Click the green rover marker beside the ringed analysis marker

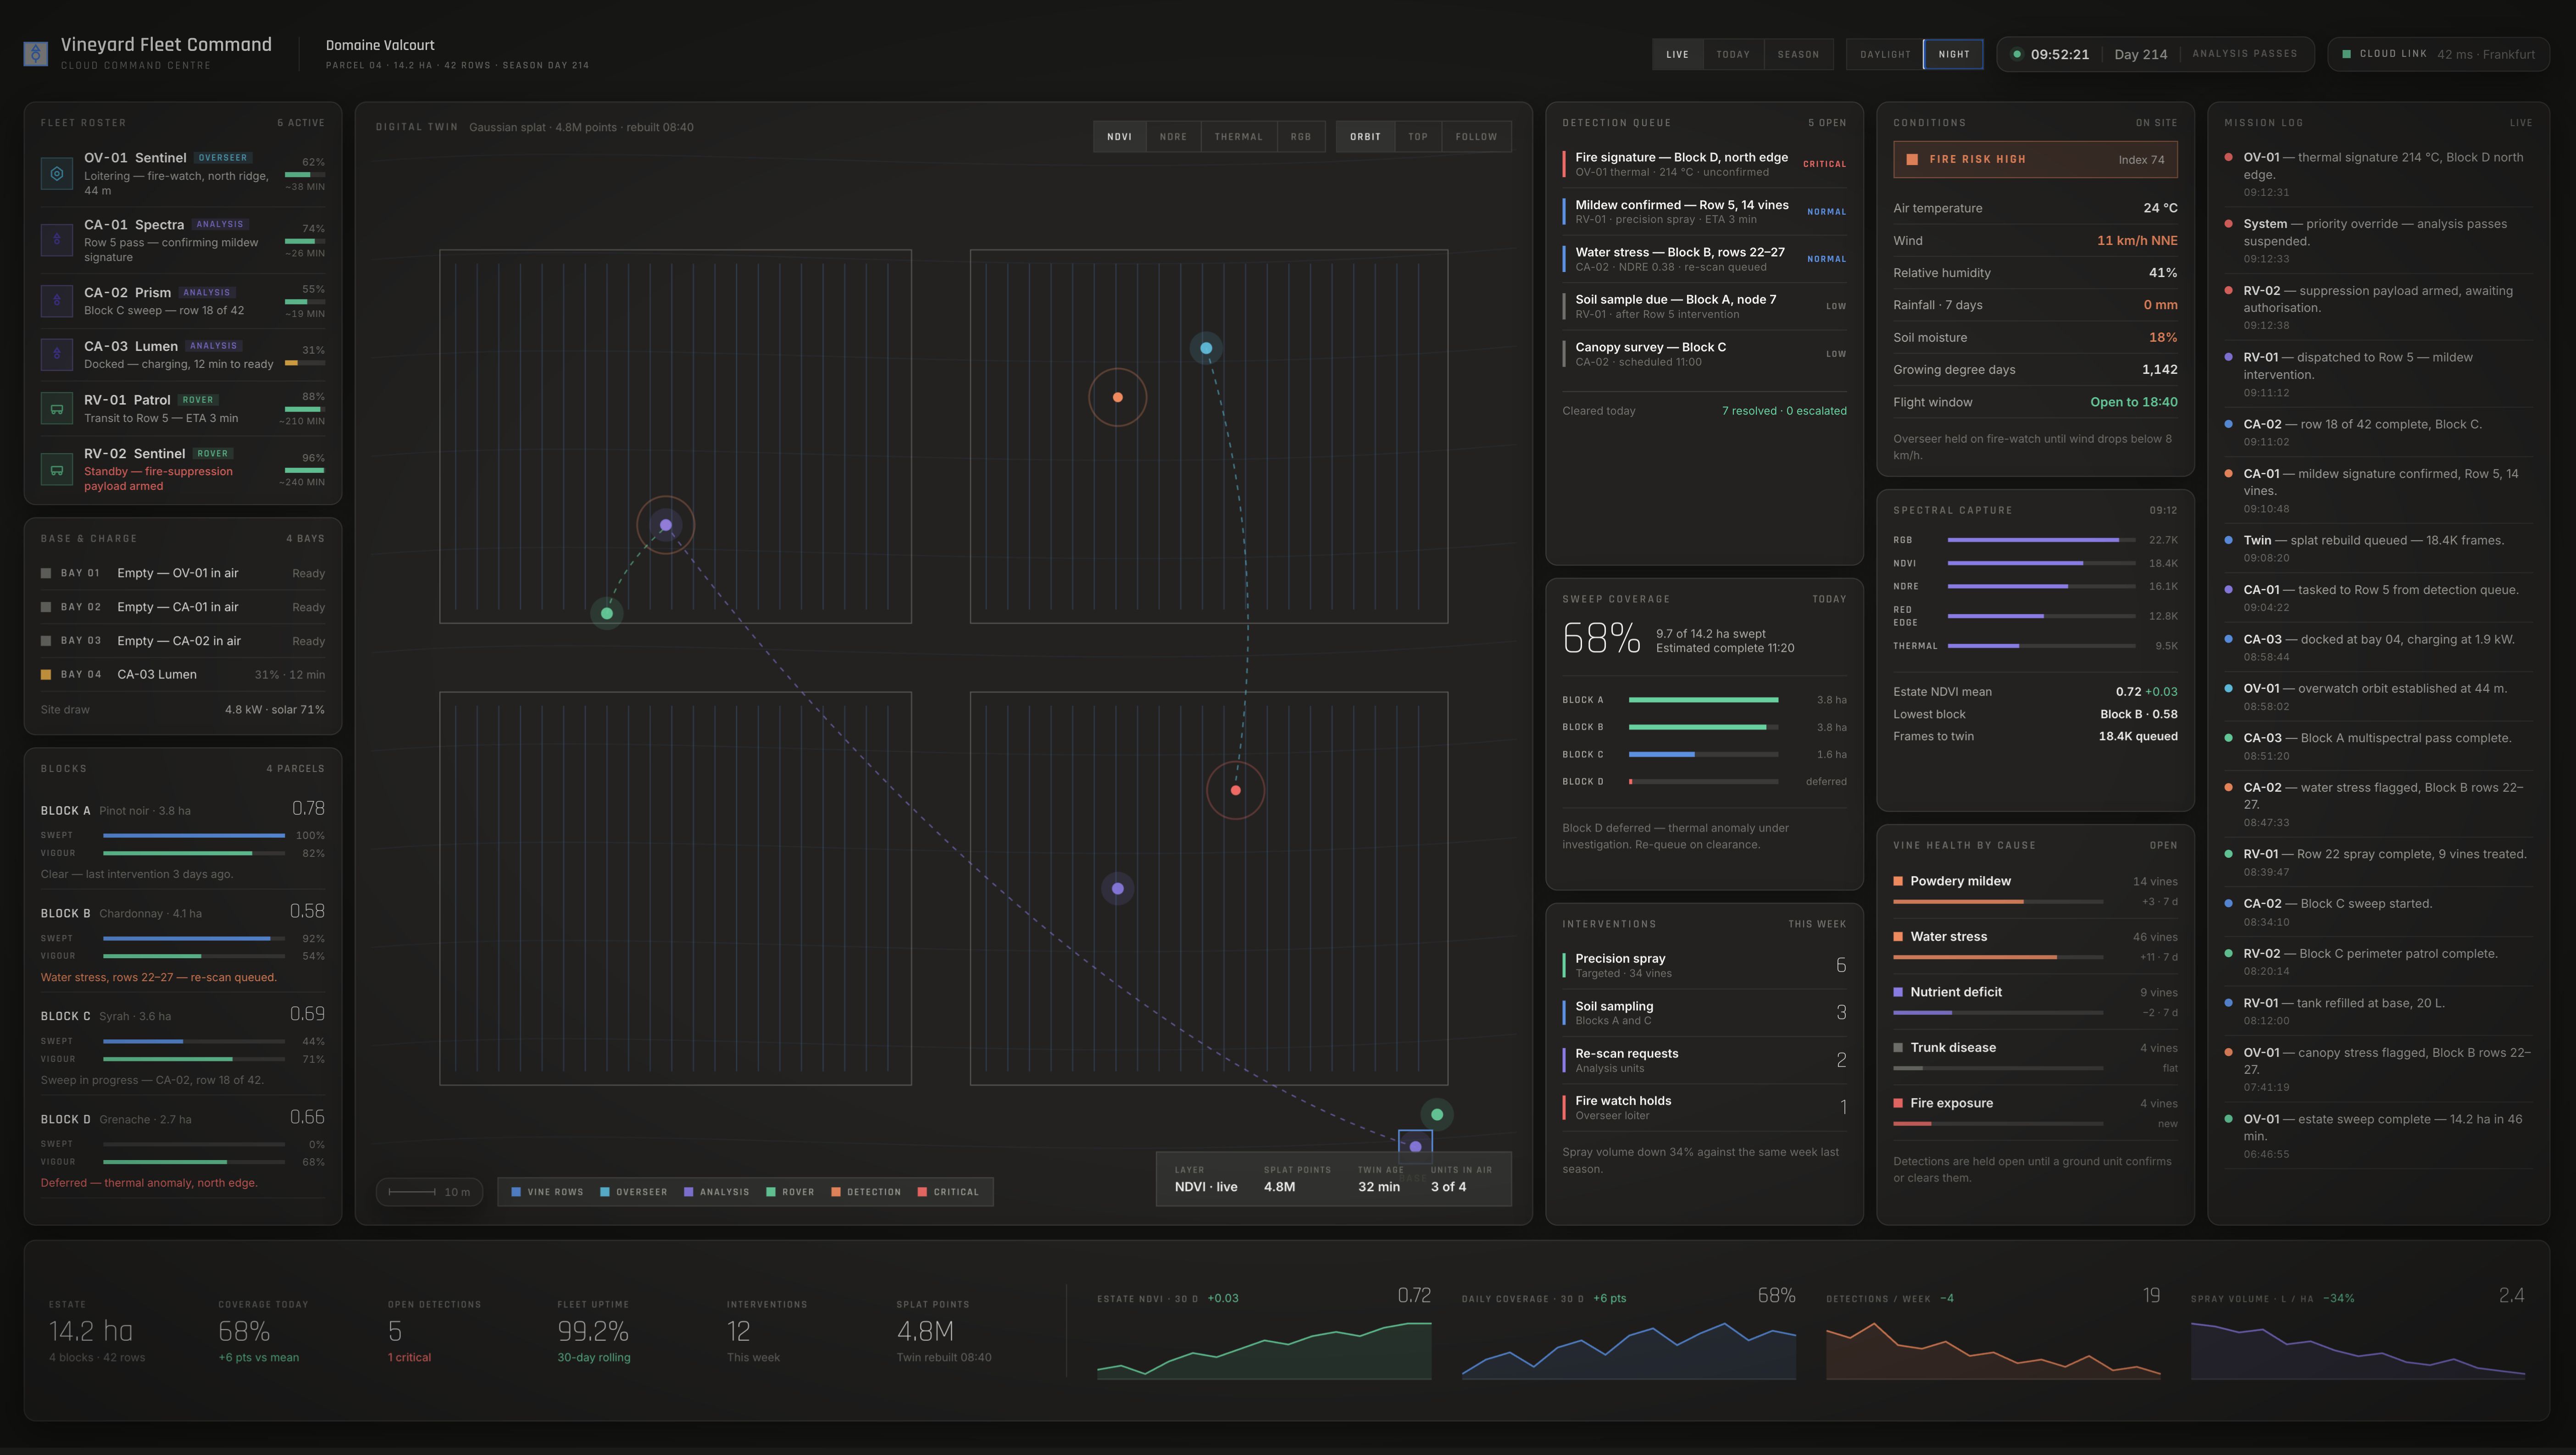pyautogui.click(x=607, y=613)
